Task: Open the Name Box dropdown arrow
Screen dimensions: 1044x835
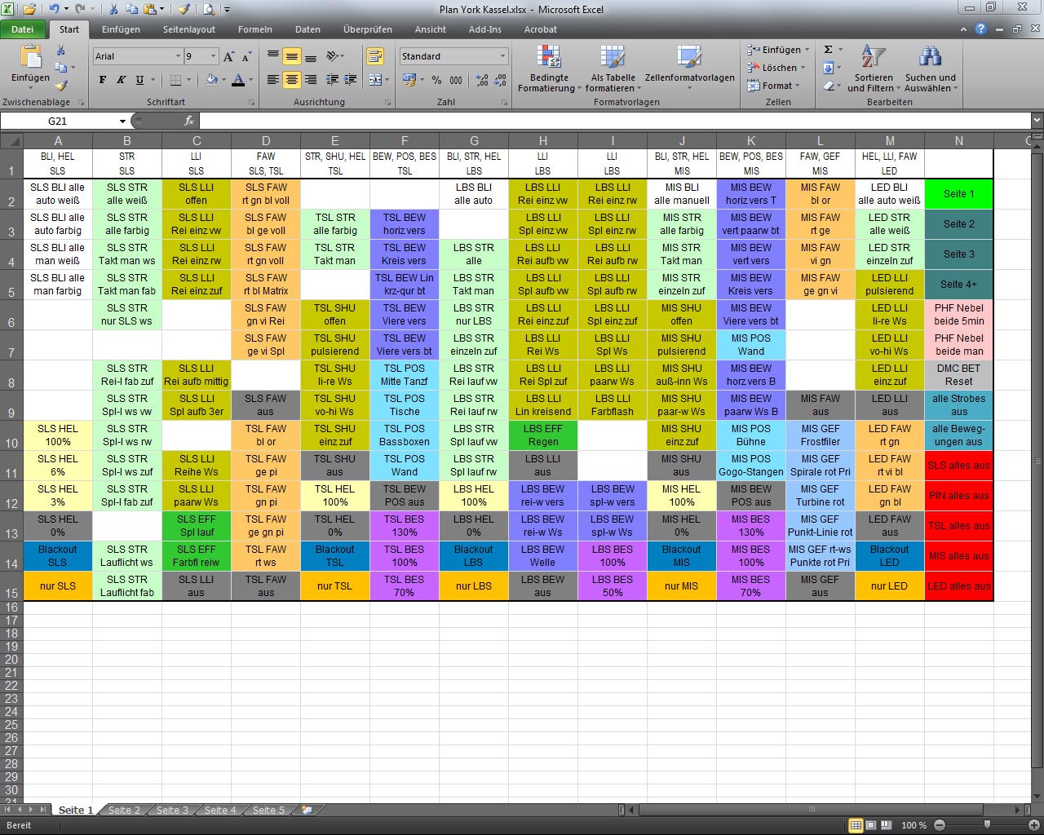Action: [122, 121]
